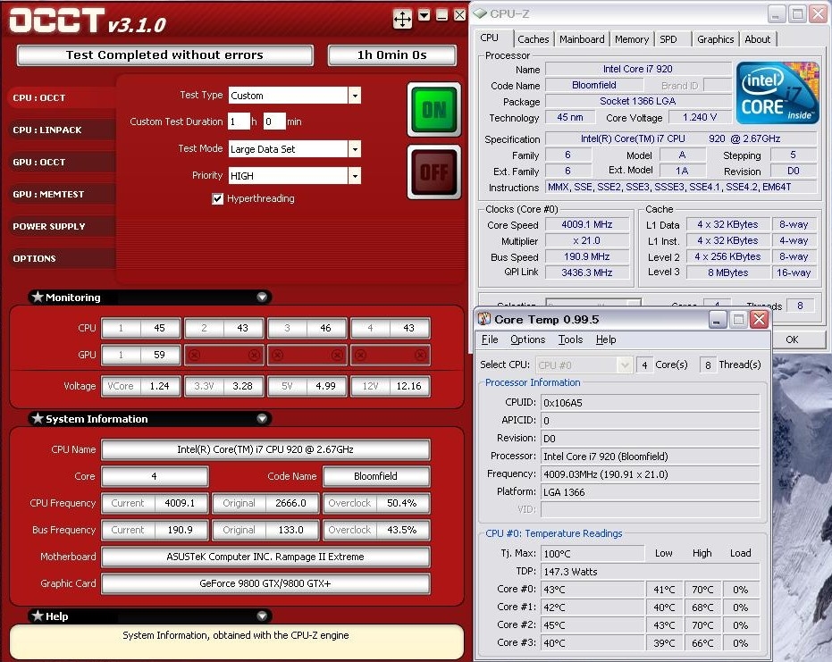Open the Priority dropdown

tap(355, 176)
